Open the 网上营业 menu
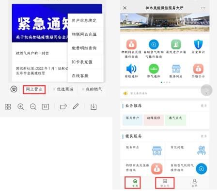Image resolution: width=219 pixels, height=191 pixels. 34,89
